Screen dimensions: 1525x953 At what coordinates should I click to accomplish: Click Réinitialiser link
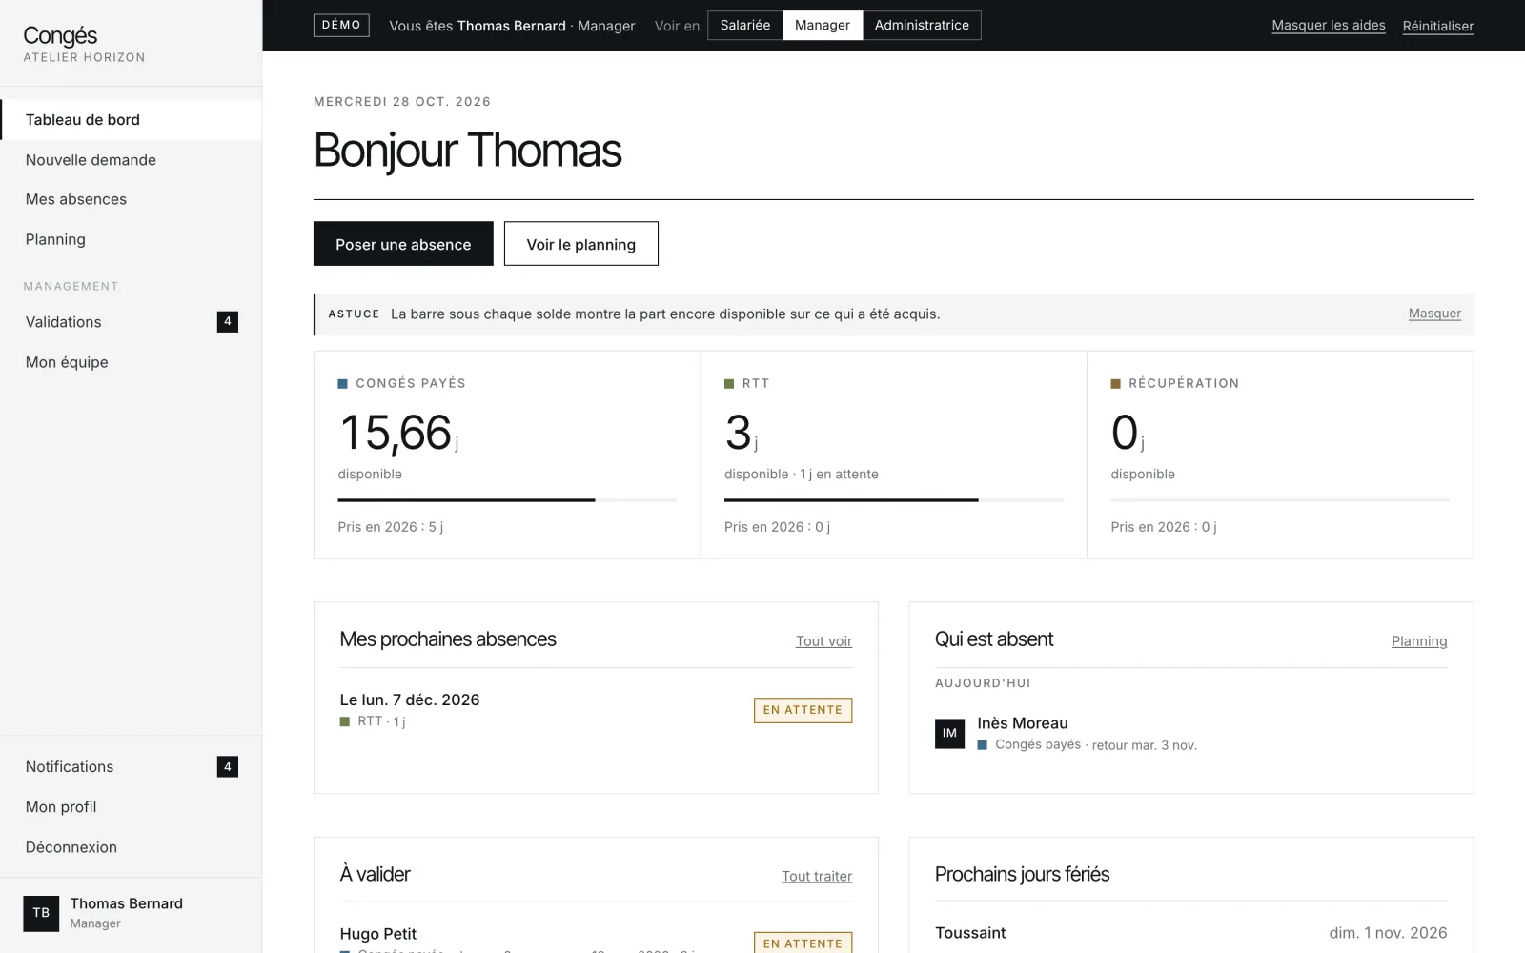1438,26
